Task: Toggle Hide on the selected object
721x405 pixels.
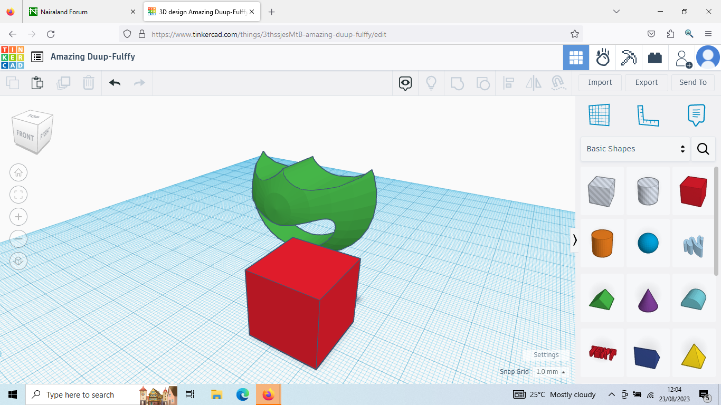Action: (405, 83)
